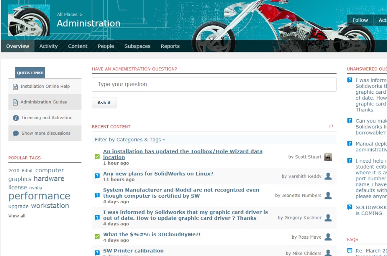Screen dimensions: 387x256
Task: Click the document icon beside Administration Guides
Action: [x=15, y=102]
